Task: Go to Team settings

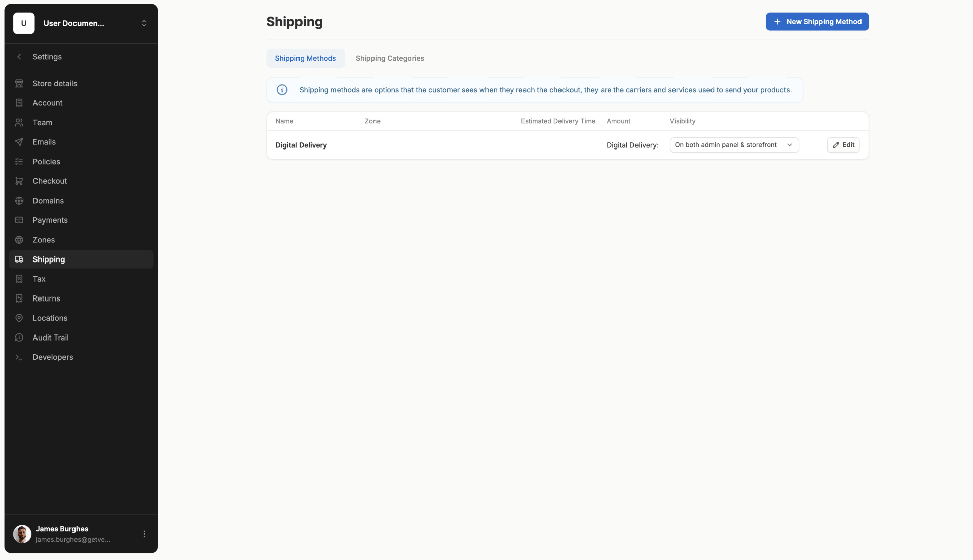Action: pos(81,123)
